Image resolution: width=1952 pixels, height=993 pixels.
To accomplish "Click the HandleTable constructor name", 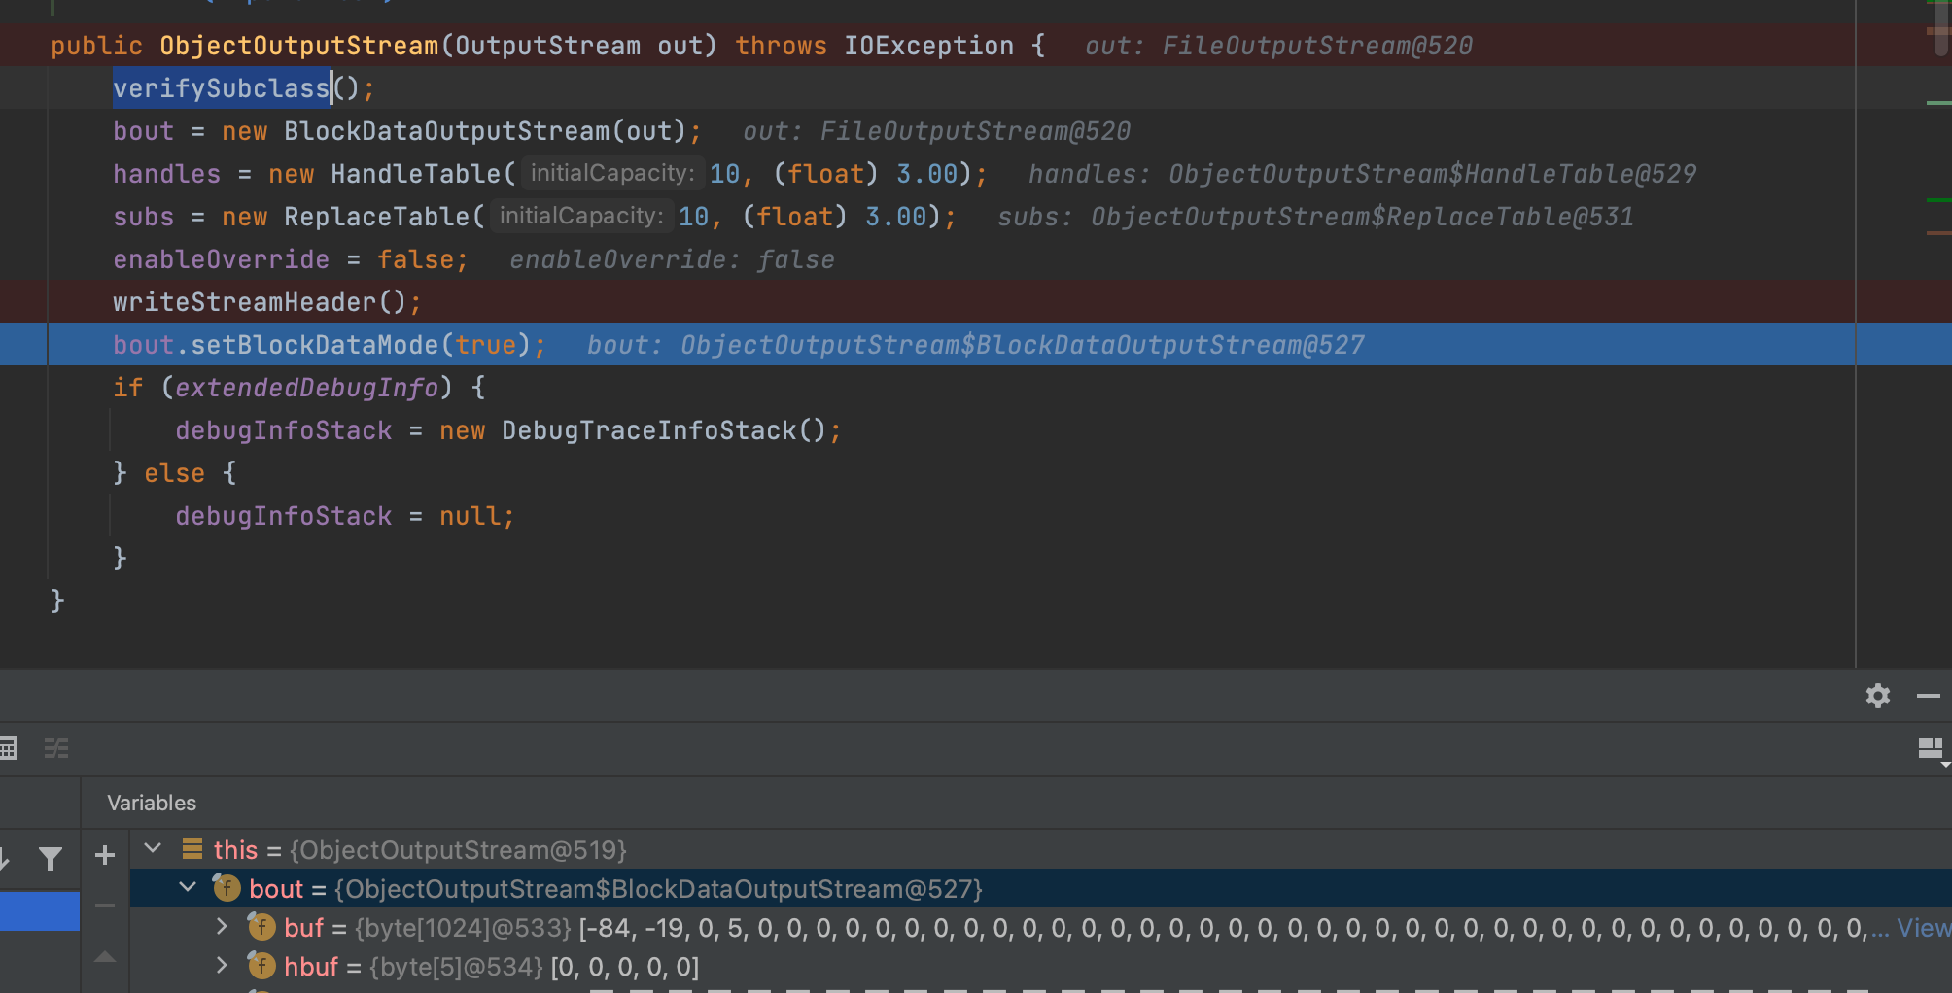I will [x=415, y=174].
